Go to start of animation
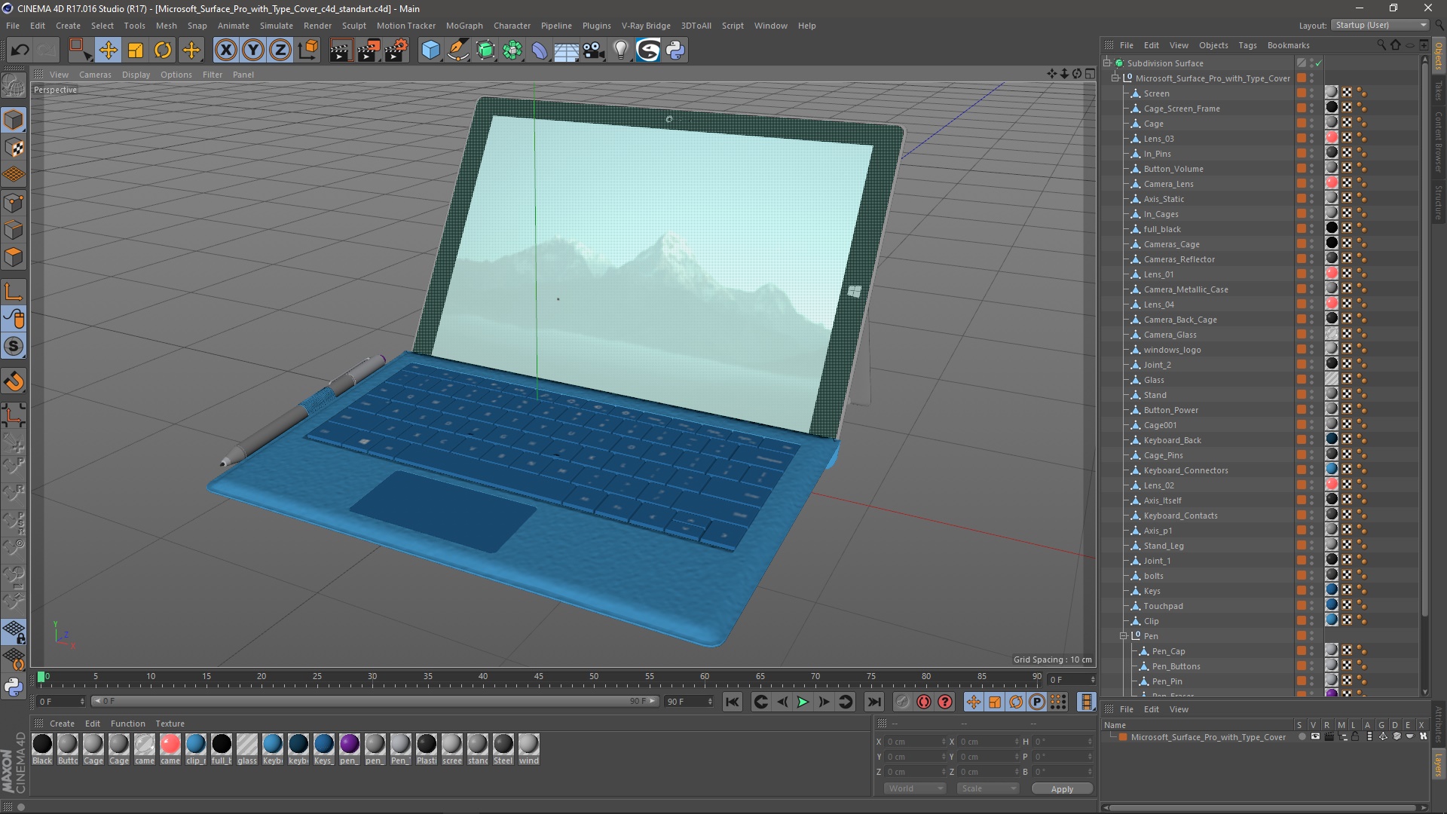1447x814 pixels. point(732,702)
